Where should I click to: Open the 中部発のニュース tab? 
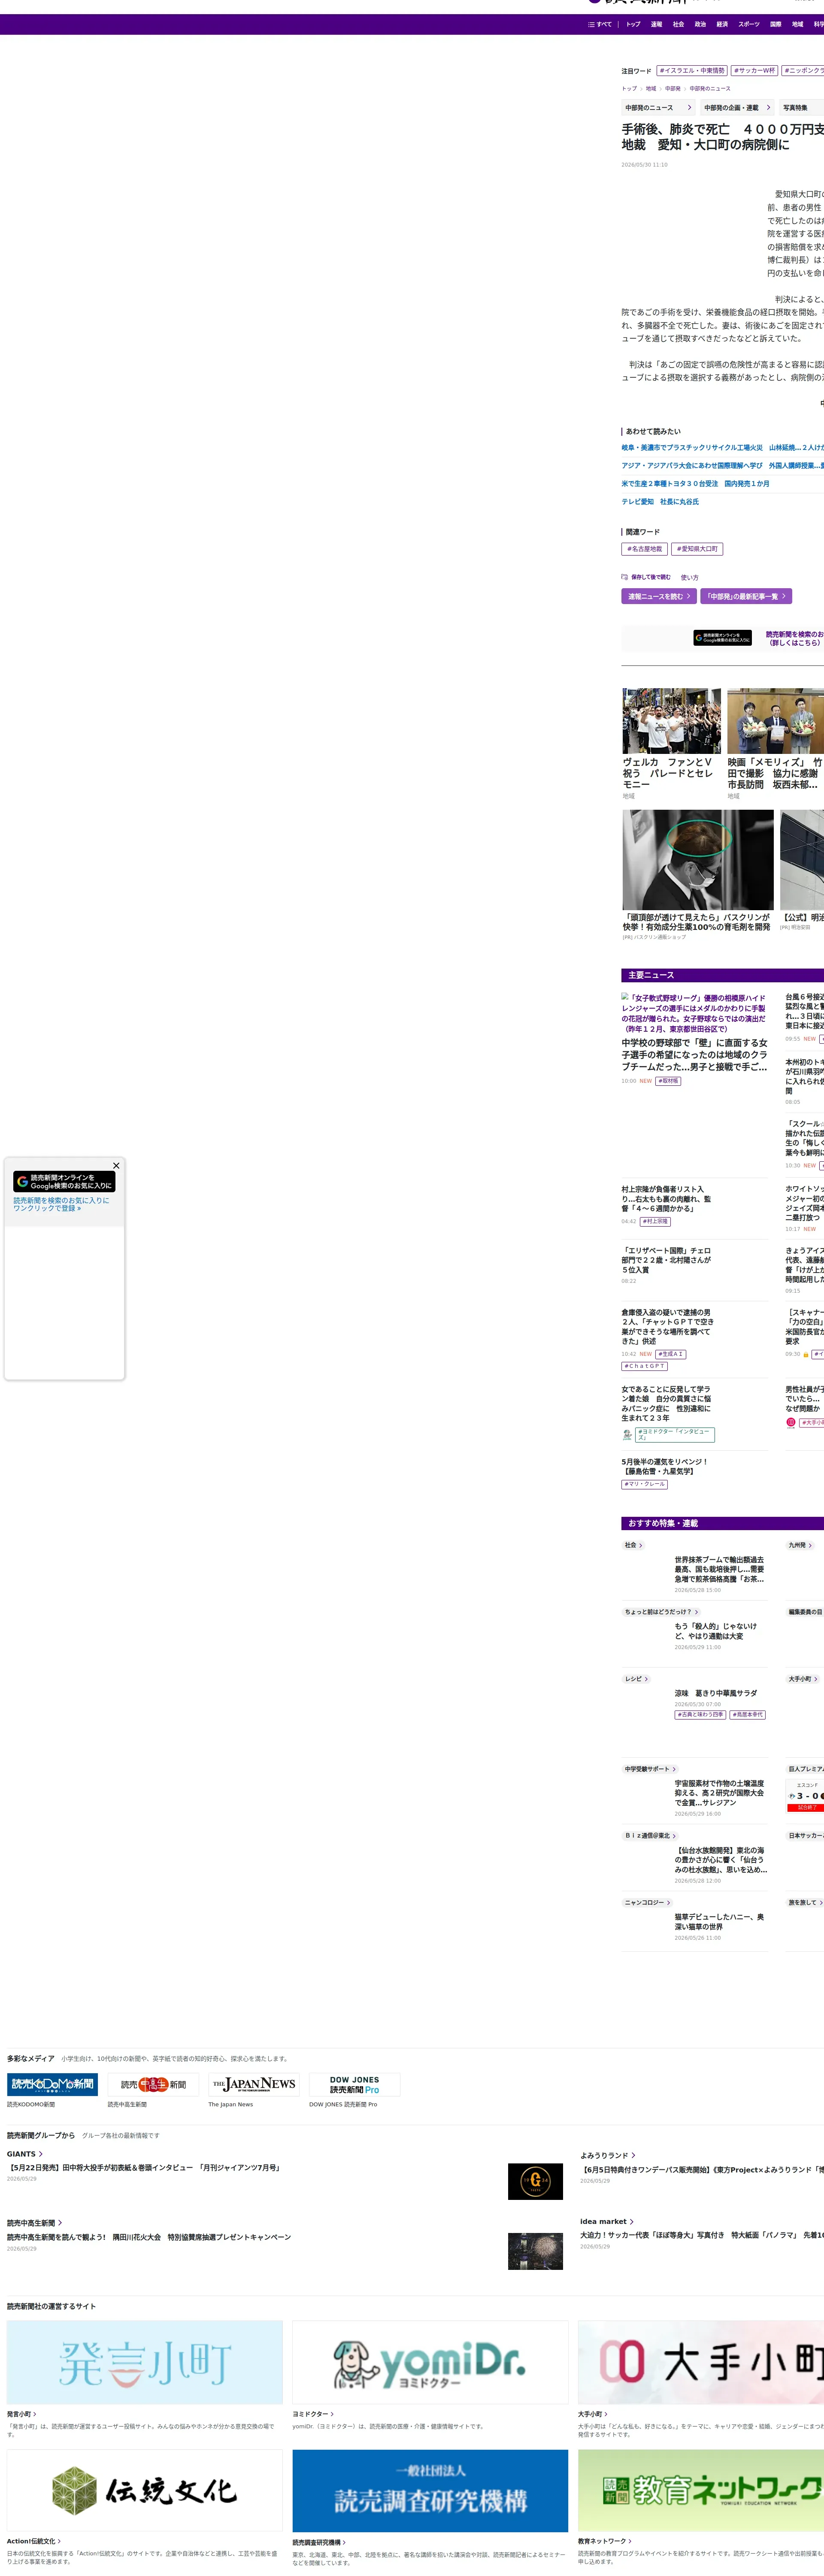coord(658,107)
